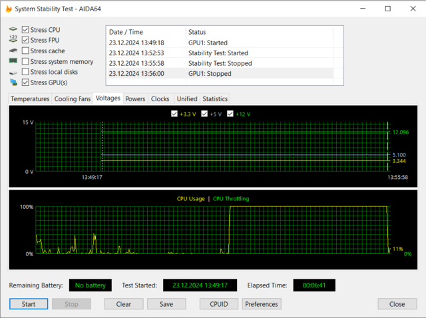Click the disk drive icon beside local disks
426x318 pixels.
click(13, 72)
